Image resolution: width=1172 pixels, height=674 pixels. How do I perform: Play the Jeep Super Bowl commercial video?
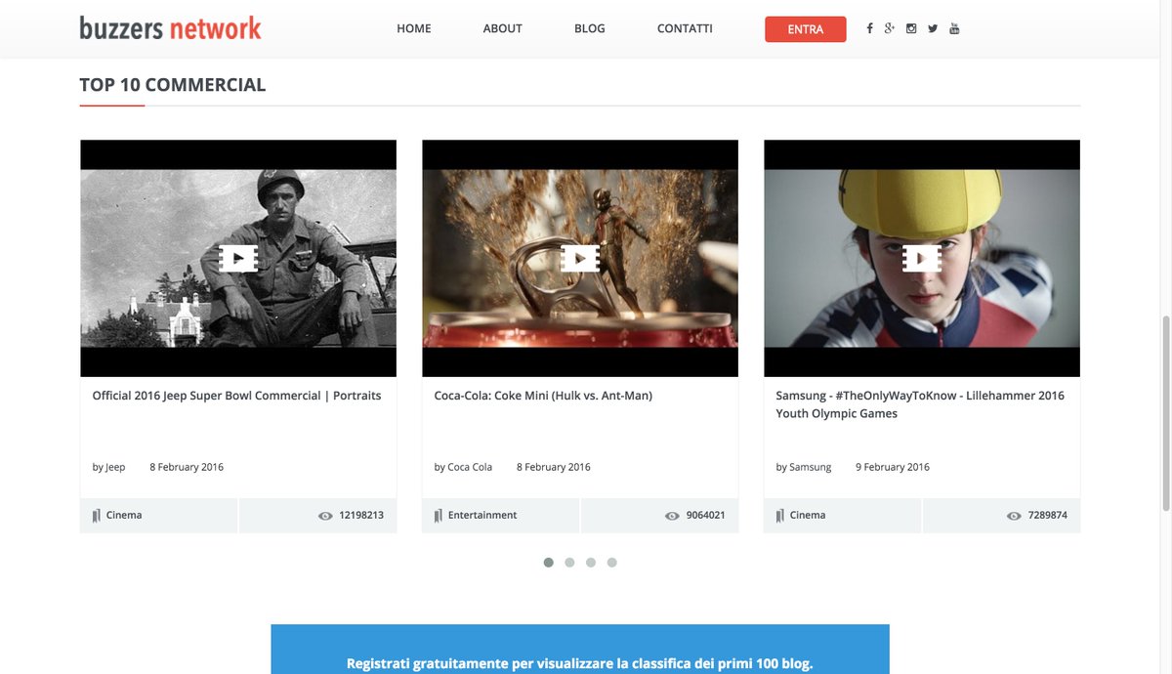coord(238,258)
